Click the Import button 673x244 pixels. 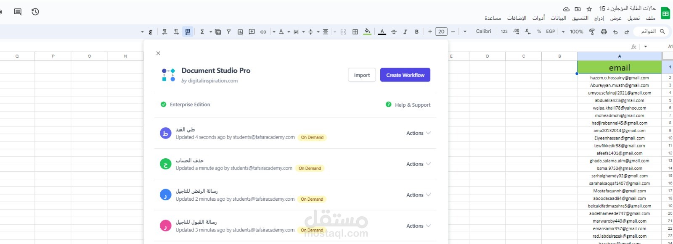click(x=362, y=75)
